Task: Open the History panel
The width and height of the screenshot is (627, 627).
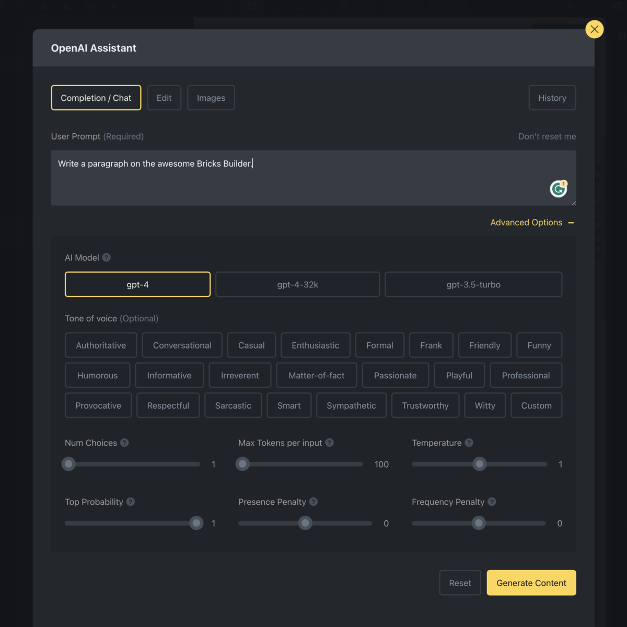Action: (552, 98)
